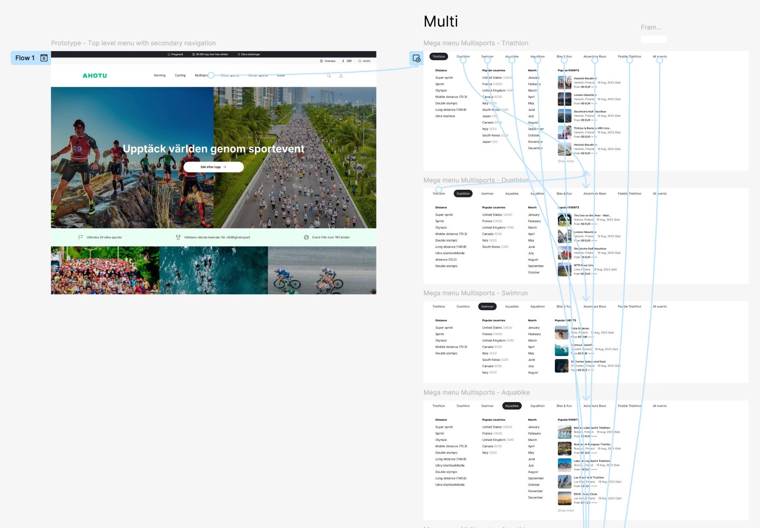Screen dimensions: 760x528
Task: Click Cycling in the AHOTU navigation
Action: (180, 75)
